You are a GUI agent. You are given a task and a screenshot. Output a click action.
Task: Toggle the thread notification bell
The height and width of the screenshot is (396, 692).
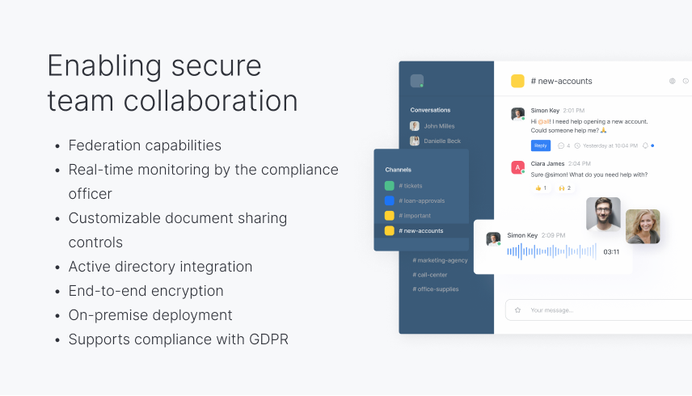point(645,145)
